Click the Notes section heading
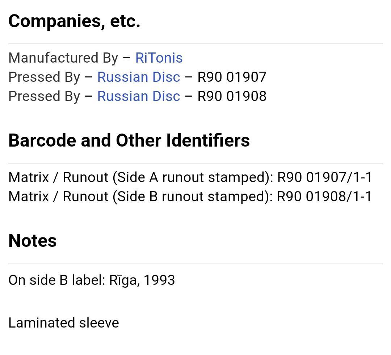This screenshot has width=391, height=355. (x=33, y=241)
